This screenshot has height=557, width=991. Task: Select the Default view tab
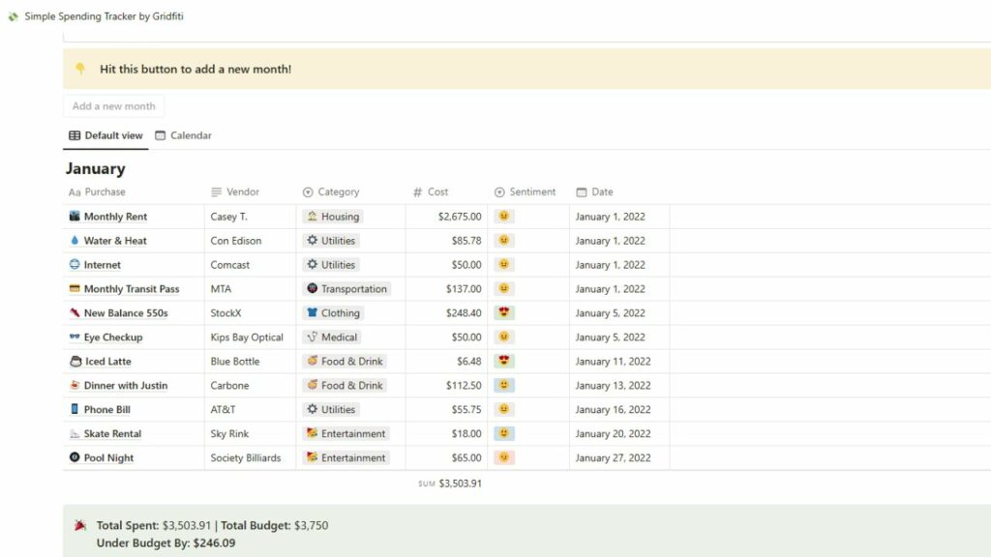tap(105, 135)
